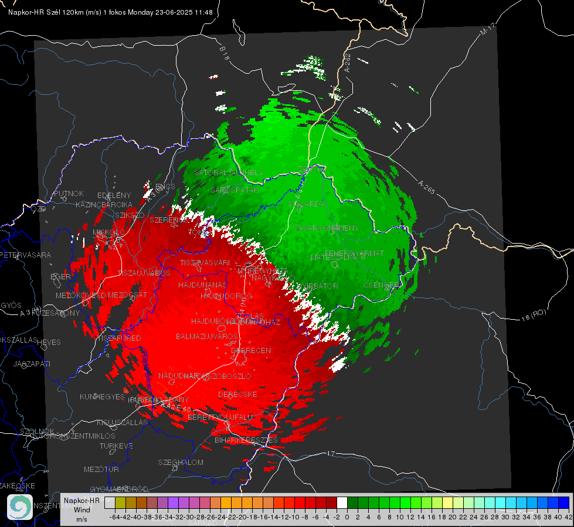The width and height of the screenshot is (574, 527).
Task: Click the BERETTYOUJFALU label
Action: pyautogui.click(x=220, y=418)
